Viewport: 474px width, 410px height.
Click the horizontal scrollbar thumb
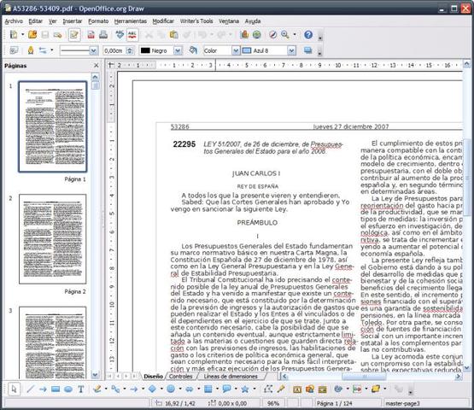364,377
